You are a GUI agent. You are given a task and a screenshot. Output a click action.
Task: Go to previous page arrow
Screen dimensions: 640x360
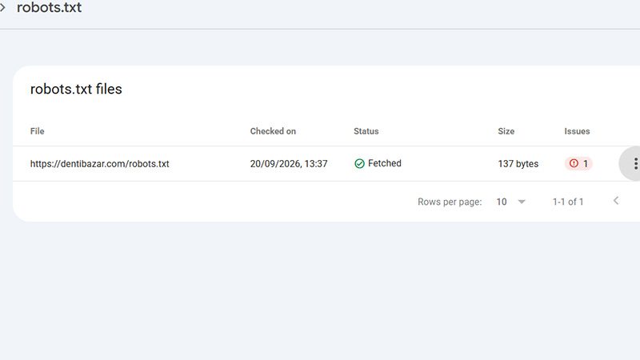pyautogui.click(x=616, y=201)
